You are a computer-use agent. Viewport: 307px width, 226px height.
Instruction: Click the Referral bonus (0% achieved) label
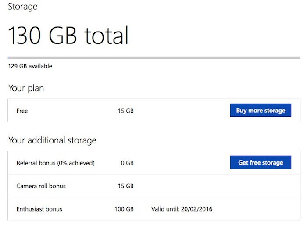(55, 163)
